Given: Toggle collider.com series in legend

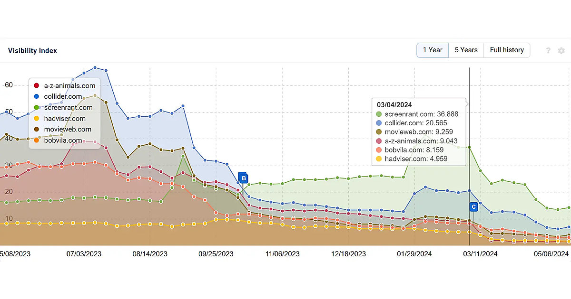Looking at the screenshot, I should [x=63, y=97].
